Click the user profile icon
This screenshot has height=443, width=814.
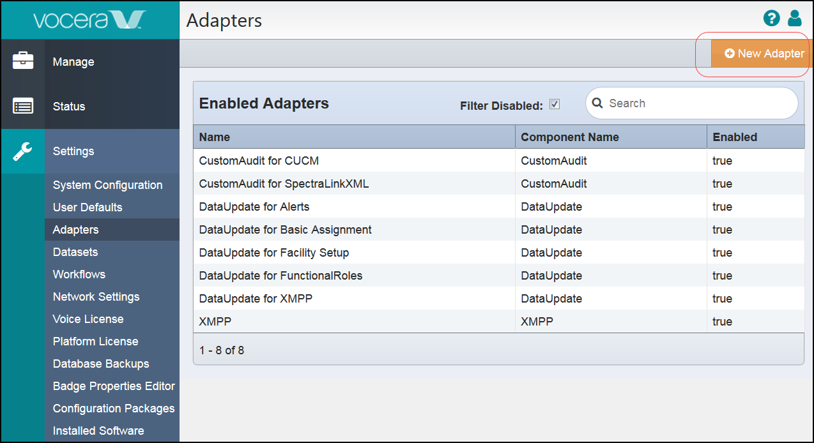[794, 19]
